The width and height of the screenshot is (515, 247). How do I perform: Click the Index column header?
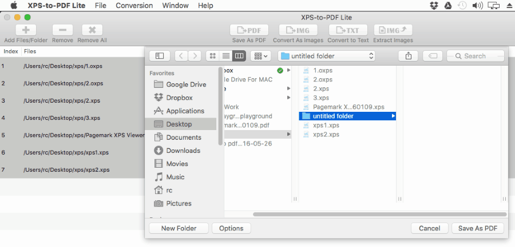pyautogui.click(x=11, y=51)
